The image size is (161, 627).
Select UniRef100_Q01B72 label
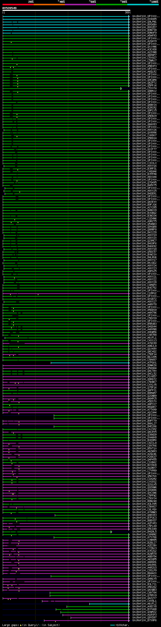[144, 299]
